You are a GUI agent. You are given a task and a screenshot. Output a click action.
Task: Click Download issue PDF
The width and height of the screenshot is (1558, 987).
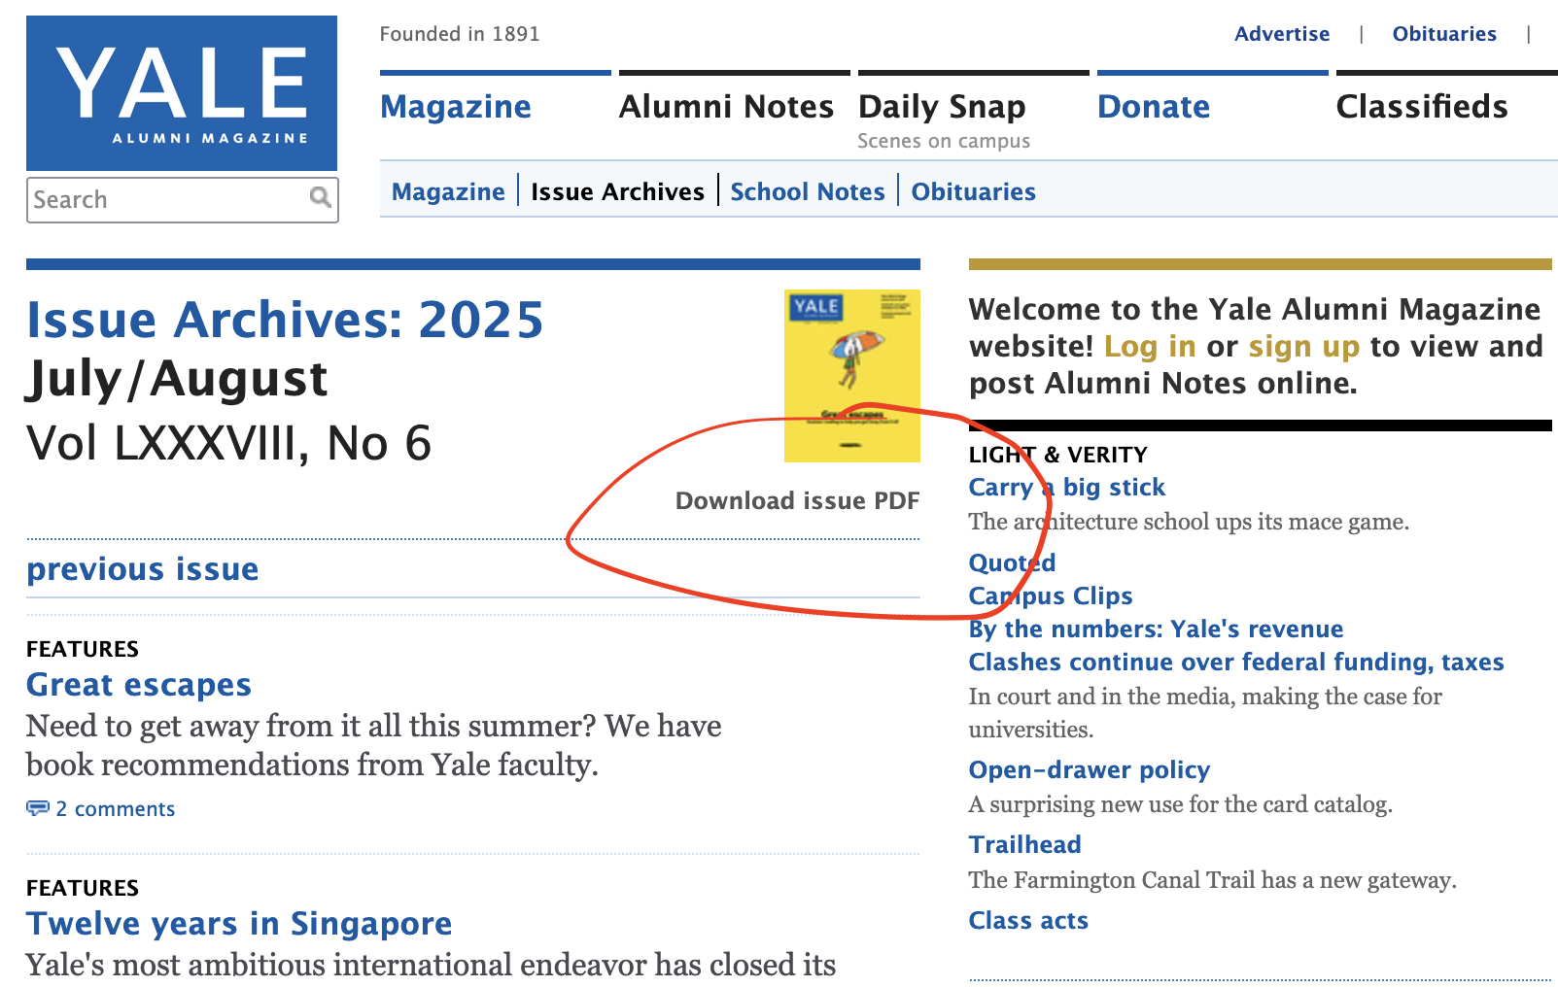tap(797, 500)
